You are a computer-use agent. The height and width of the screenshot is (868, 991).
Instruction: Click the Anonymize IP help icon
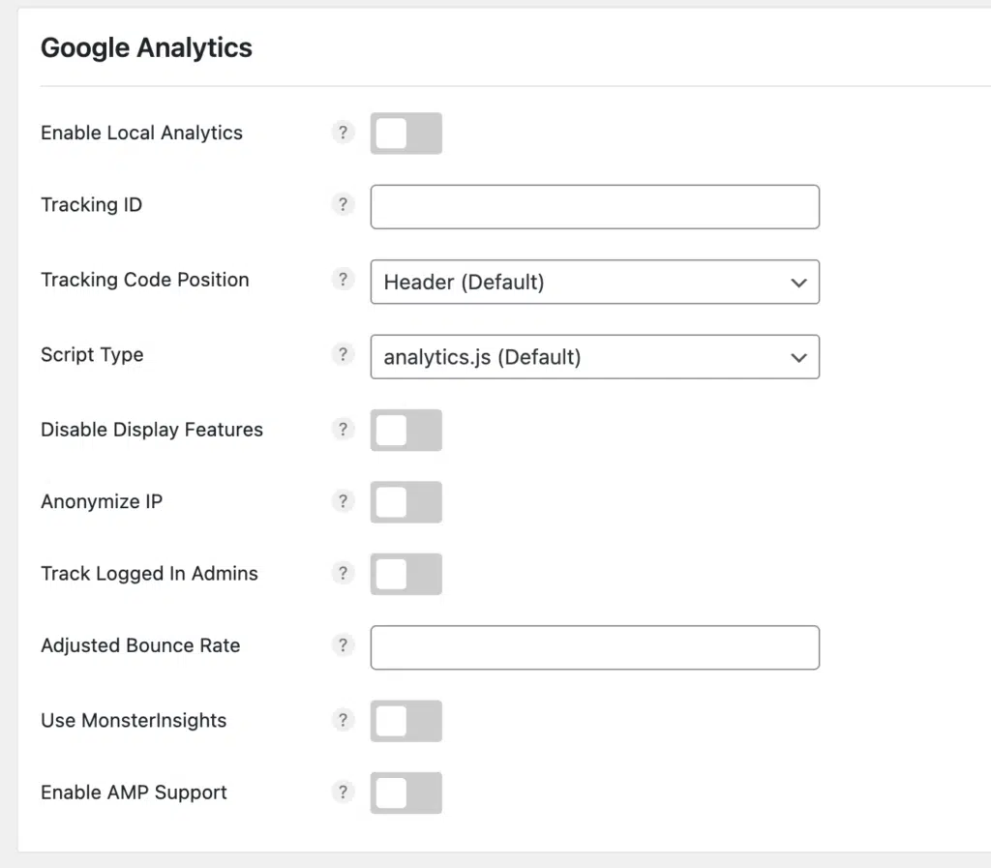(x=343, y=501)
